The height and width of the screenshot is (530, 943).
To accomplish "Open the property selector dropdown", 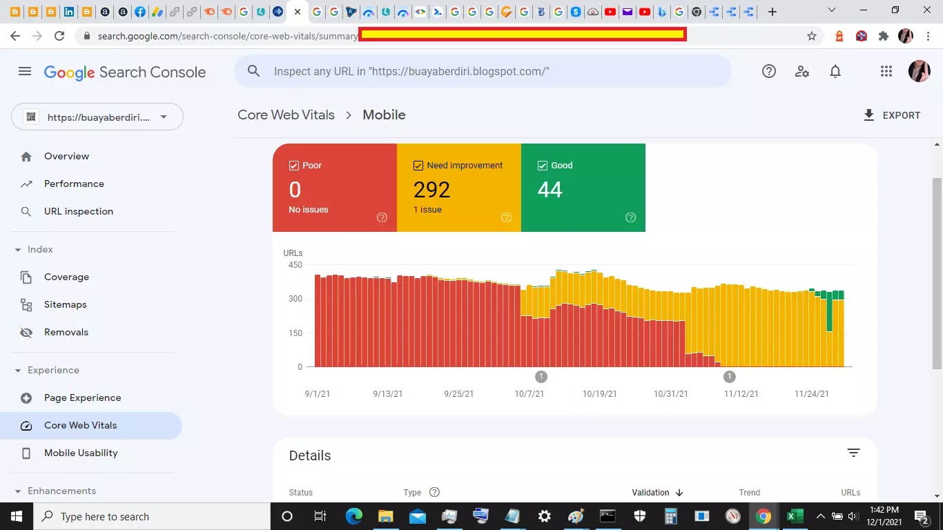I will tap(97, 117).
